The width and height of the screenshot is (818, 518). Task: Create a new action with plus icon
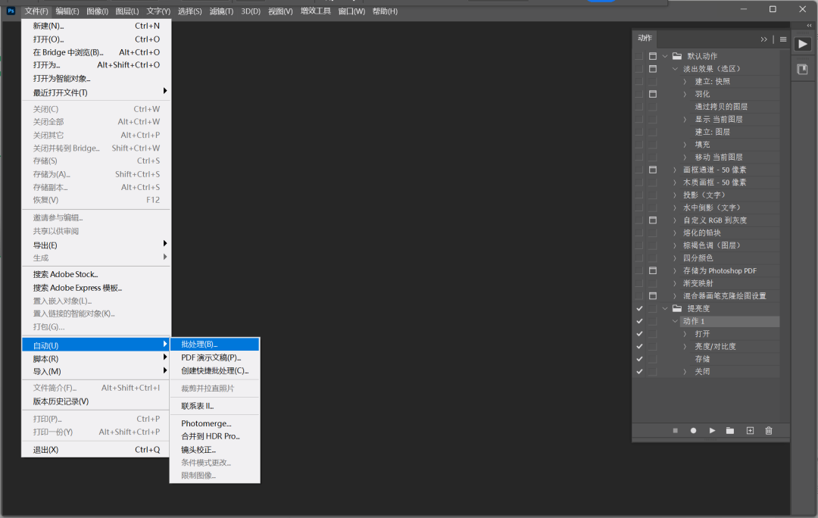(x=750, y=431)
